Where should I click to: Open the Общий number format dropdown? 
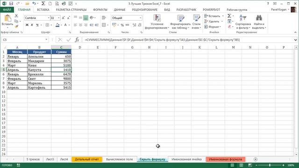pos(141,18)
